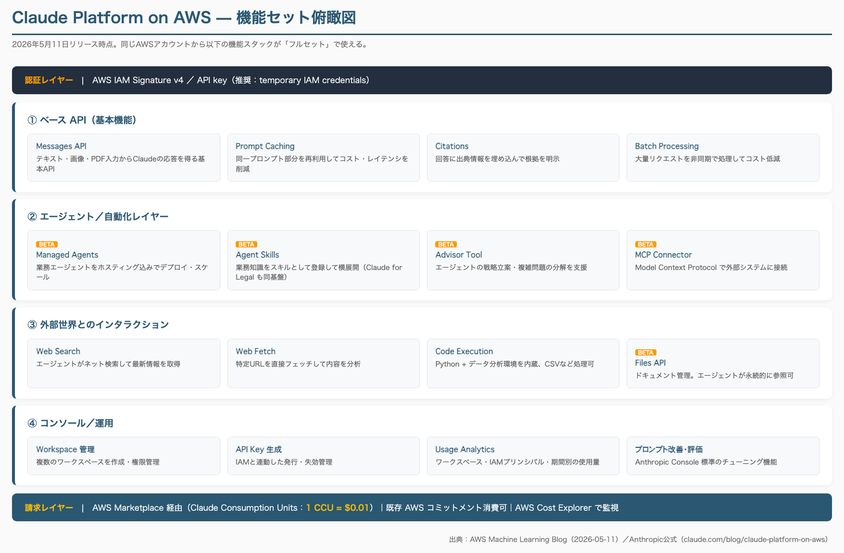Click the Web Search title
The image size is (844, 553).
tap(58, 351)
